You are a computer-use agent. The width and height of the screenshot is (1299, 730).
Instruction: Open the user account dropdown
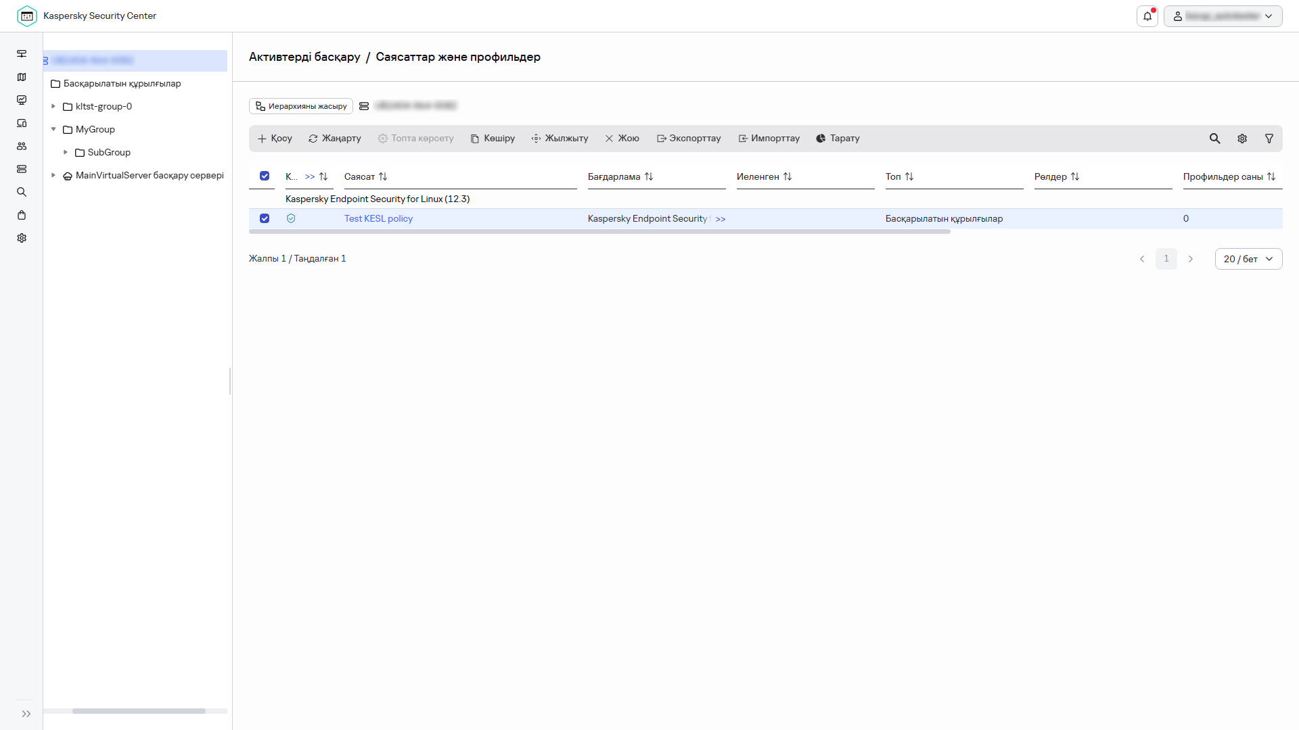point(1223,16)
